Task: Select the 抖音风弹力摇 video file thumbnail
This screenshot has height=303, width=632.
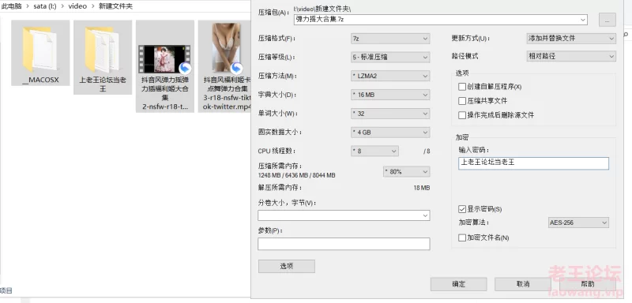Action: click(x=164, y=58)
